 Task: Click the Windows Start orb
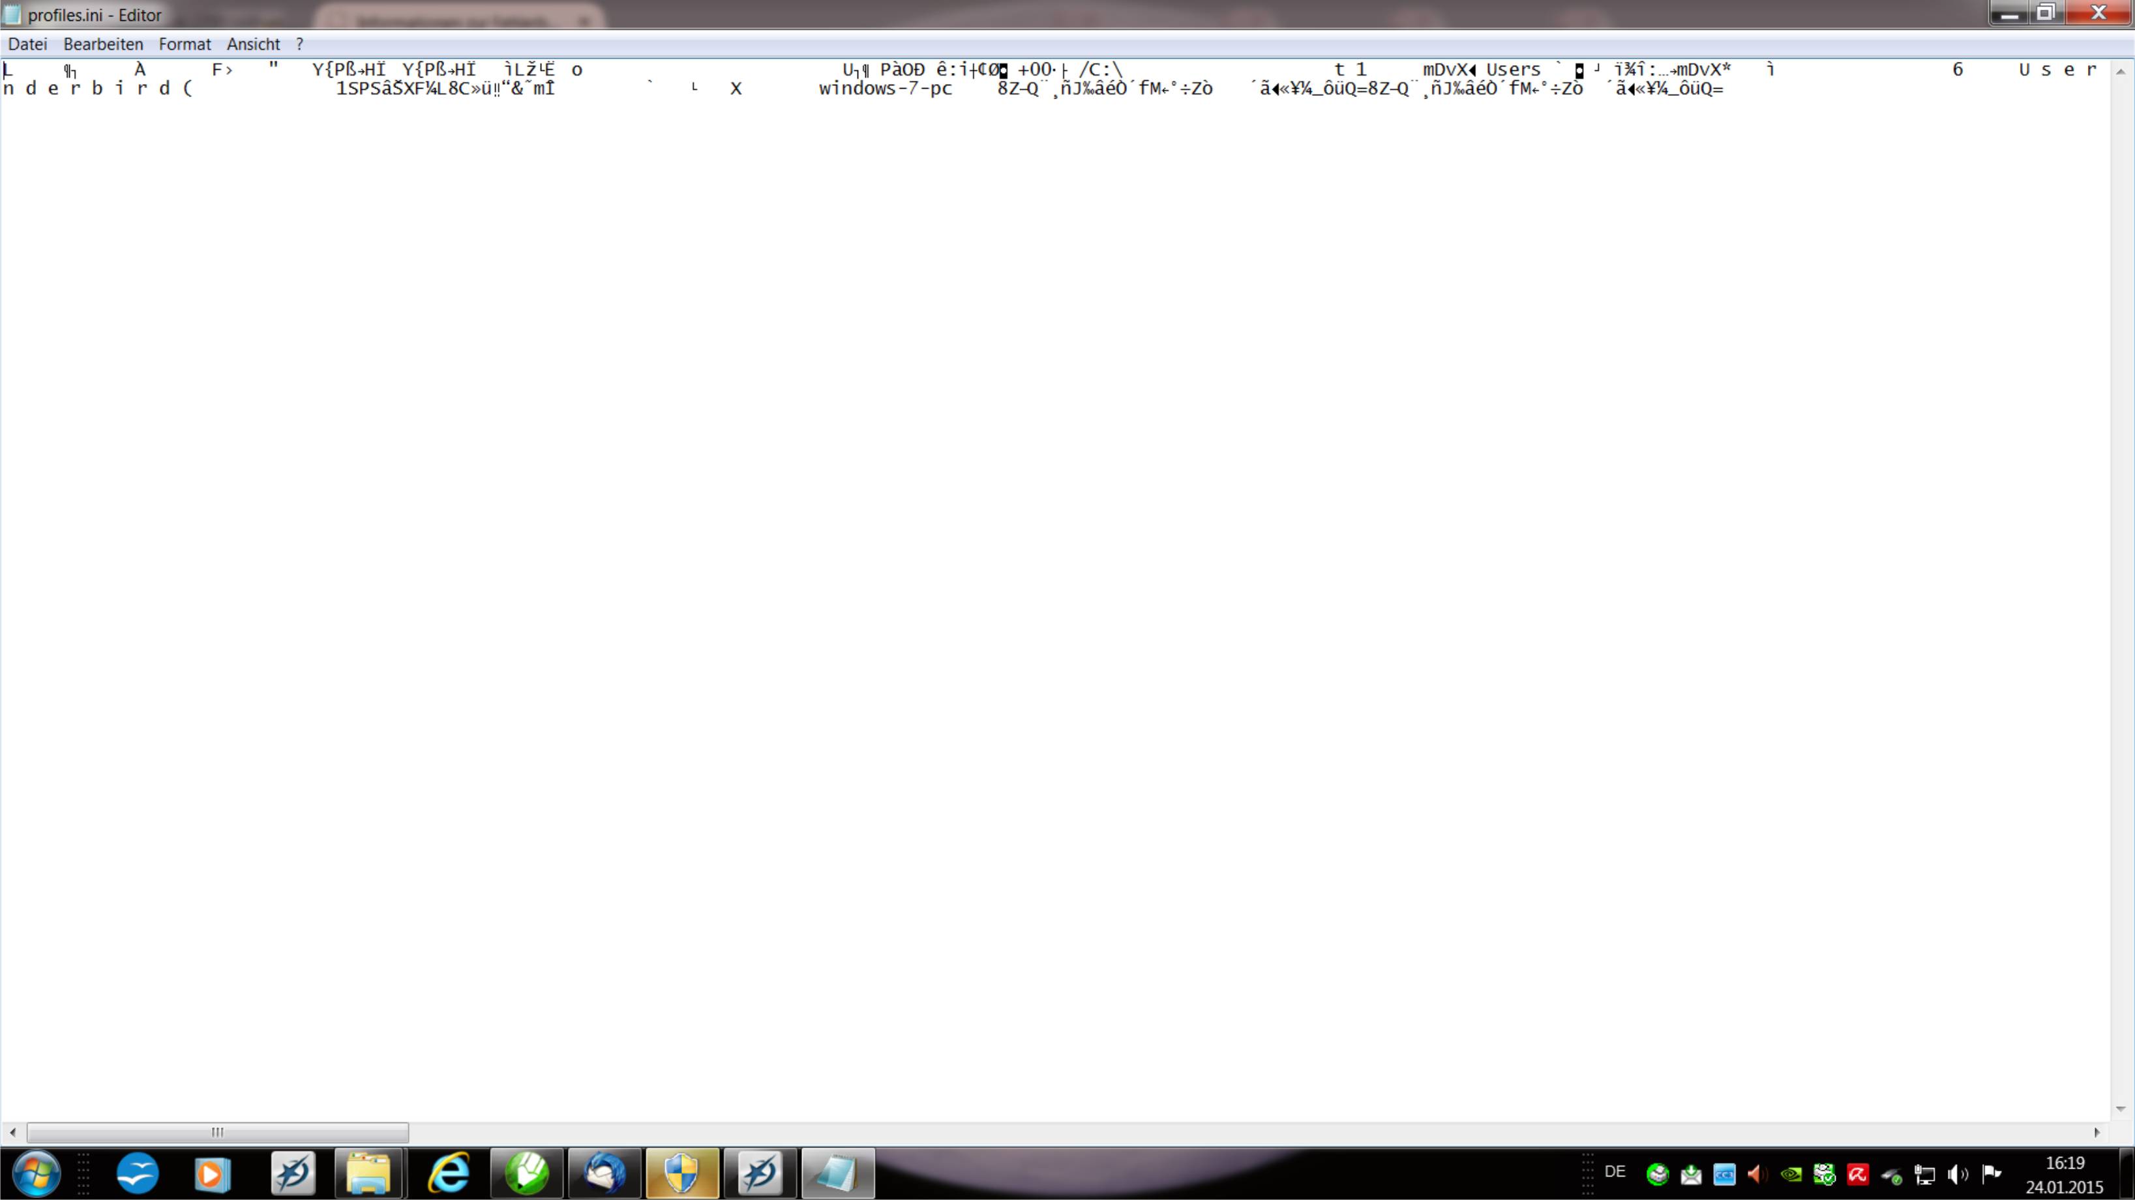(x=36, y=1173)
